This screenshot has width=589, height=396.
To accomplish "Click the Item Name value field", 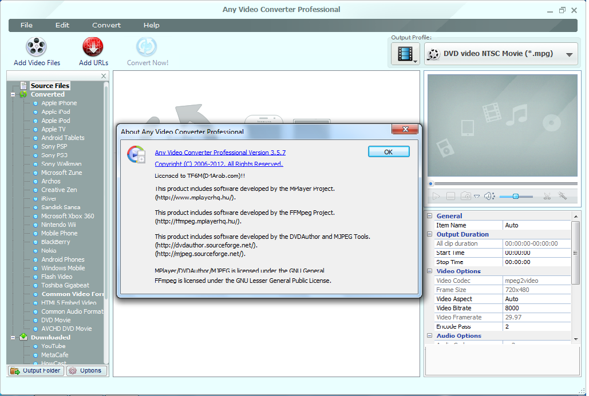I will pyautogui.click(x=537, y=225).
